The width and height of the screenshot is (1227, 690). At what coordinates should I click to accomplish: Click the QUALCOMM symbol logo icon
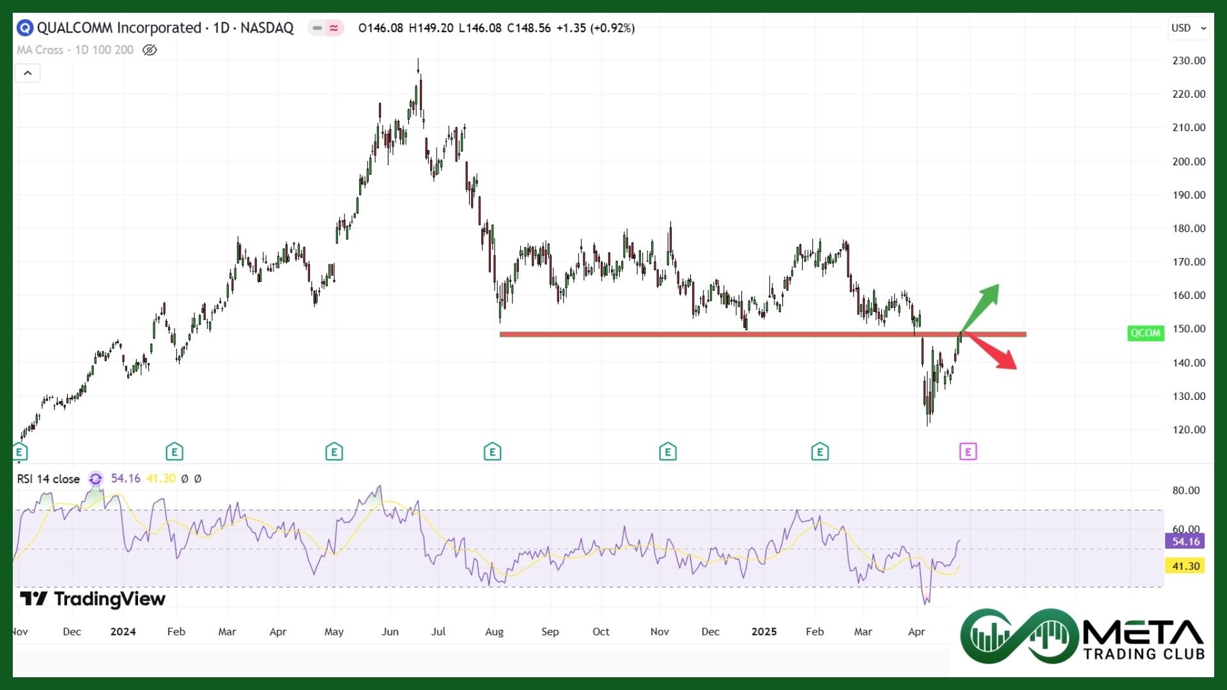point(24,28)
